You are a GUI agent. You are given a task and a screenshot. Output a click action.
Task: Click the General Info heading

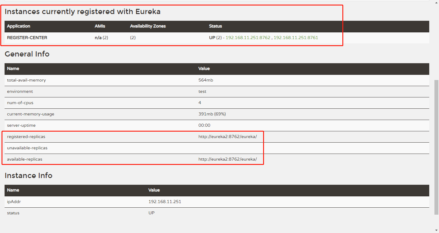[27, 54]
